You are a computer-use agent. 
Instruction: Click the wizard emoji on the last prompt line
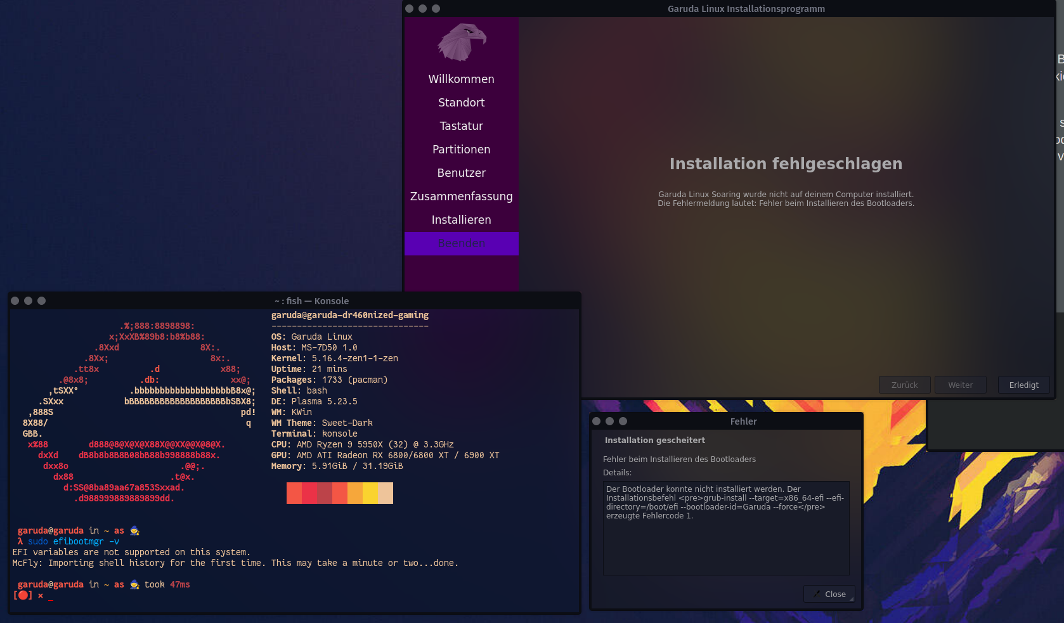[x=134, y=584]
